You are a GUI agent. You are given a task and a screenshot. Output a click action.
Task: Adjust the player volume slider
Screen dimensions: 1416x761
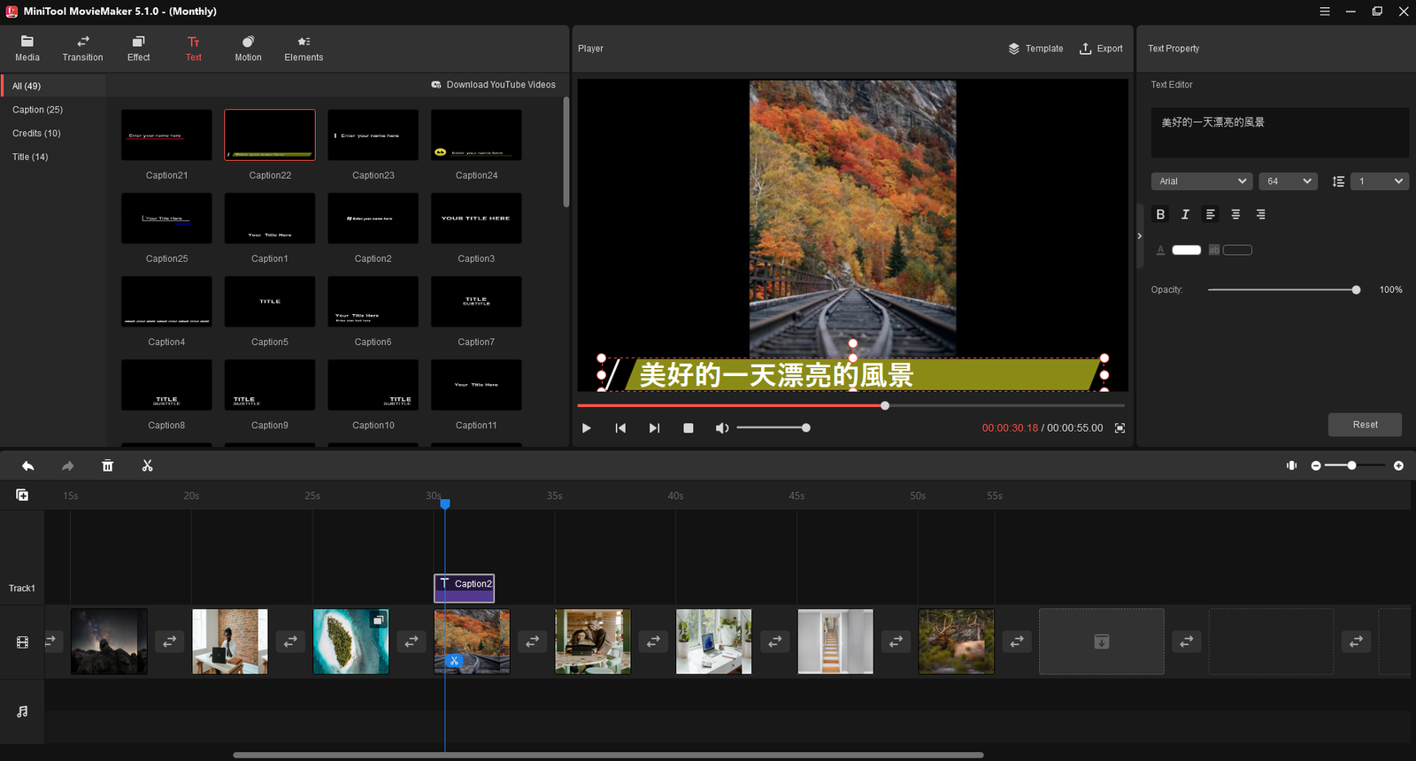click(x=772, y=428)
